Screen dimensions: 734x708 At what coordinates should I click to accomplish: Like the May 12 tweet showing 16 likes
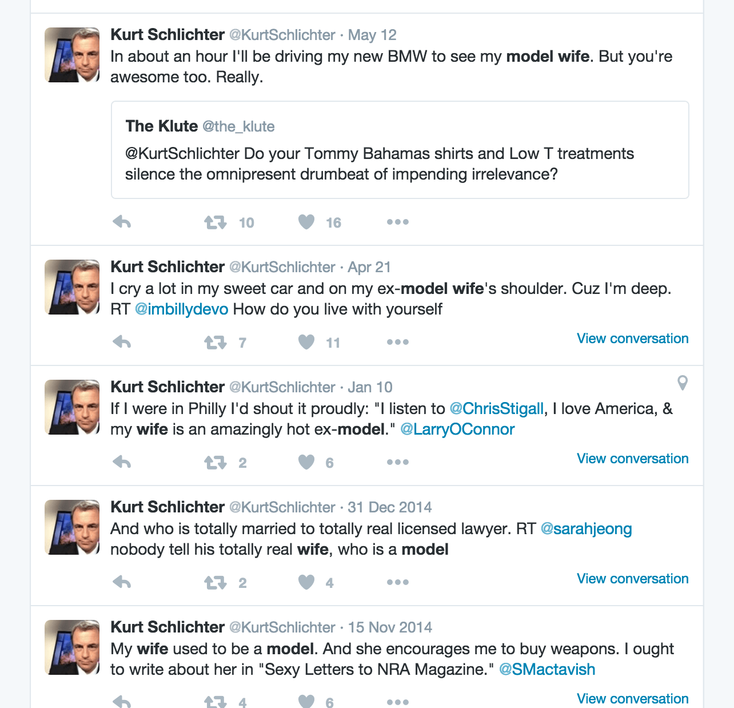tap(306, 222)
